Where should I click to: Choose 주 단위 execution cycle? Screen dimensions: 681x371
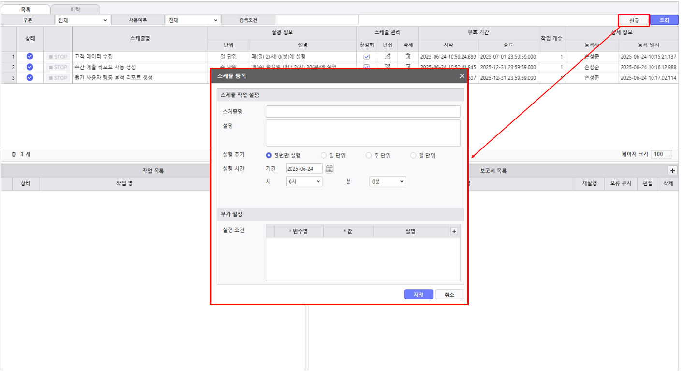point(369,156)
